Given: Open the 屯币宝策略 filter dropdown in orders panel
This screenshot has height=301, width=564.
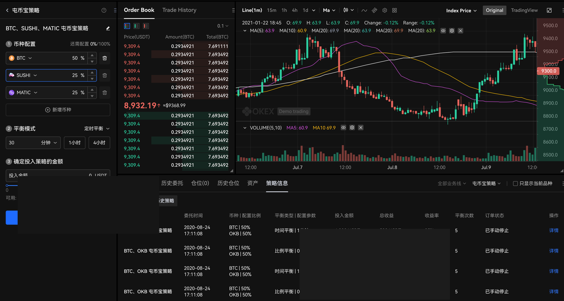Looking at the screenshot, I should [486, 184].
